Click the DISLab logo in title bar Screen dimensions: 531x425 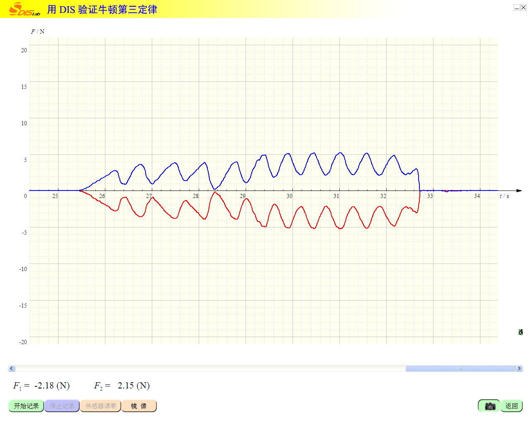[x=24, y=9]
